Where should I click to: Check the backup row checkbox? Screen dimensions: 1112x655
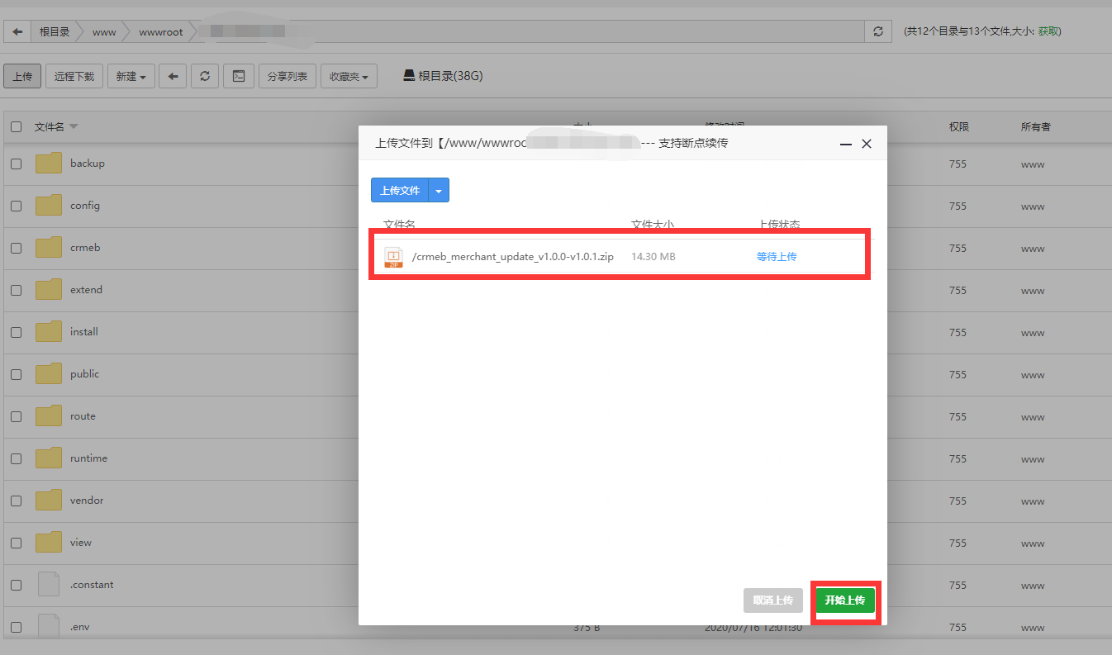click(x=16, y=164)
